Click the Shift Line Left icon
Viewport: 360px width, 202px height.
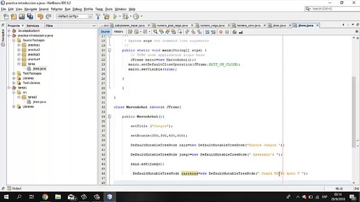pyautogui.click(x=208, y=32)
